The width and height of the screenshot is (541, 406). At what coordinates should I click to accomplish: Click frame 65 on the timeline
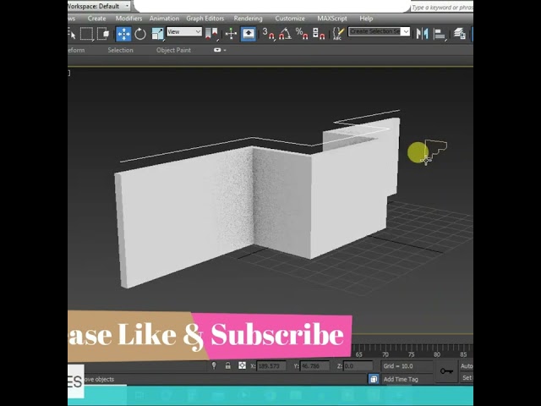pos(358,354)
